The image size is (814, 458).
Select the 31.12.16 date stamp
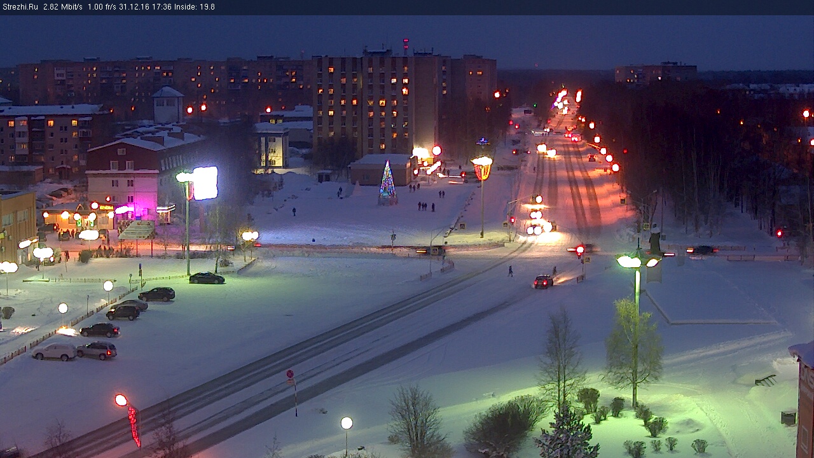134,7
